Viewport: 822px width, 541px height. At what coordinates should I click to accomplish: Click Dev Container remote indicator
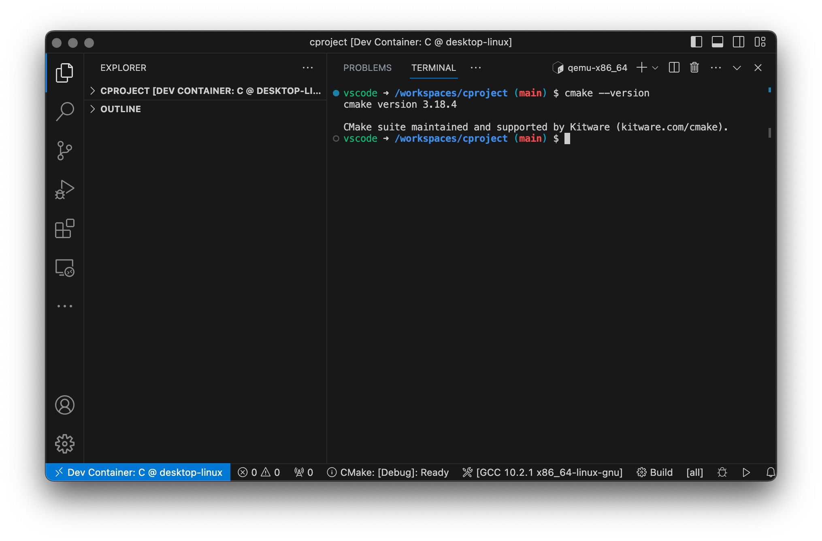click(138, 472)
